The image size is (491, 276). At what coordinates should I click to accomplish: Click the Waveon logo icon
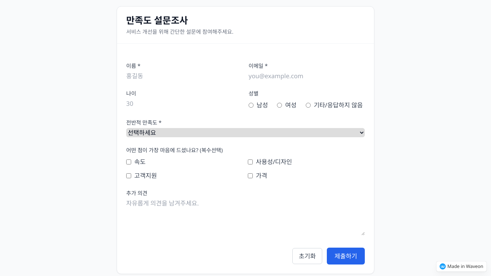point(442,266)
